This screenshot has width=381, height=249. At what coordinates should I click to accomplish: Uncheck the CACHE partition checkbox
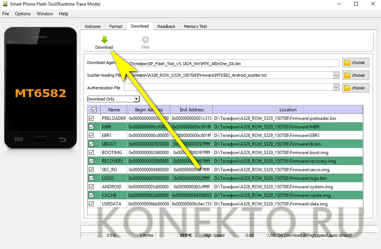(x=91, y=195)
